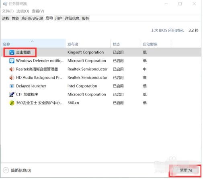Switch to the 进程 tab

coord(6,18)
